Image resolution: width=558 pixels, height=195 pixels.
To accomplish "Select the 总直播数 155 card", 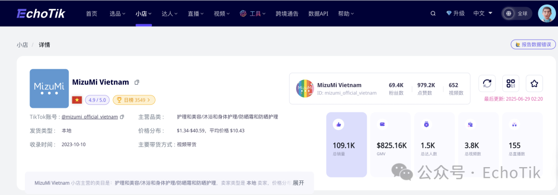I will pos(522,144).
